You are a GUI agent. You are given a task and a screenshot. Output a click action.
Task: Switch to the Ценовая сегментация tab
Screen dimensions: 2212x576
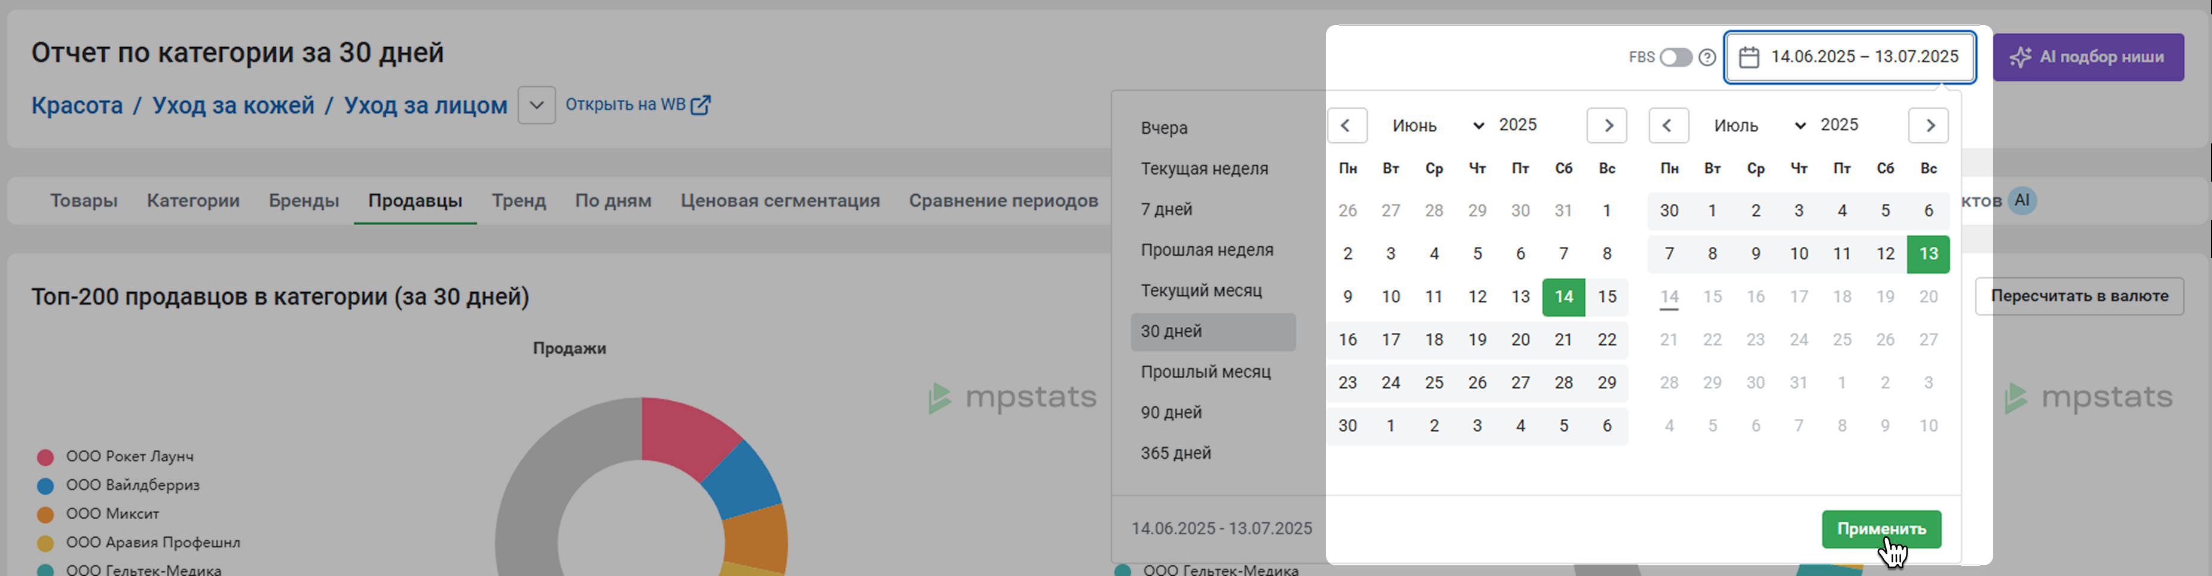pyautogui.click(x=781, y=201)
